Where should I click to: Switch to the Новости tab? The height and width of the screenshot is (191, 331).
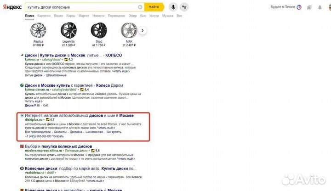click(x=98, y=16)
